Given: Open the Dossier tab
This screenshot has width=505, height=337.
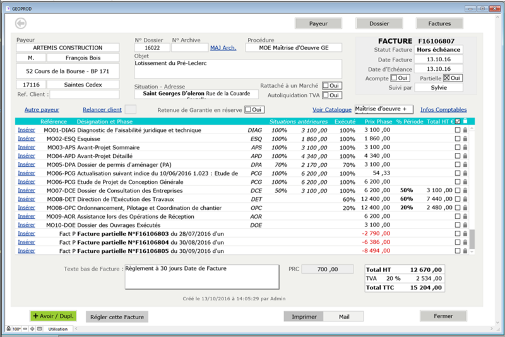Looking at the screenshot, I should coord(379,23).
